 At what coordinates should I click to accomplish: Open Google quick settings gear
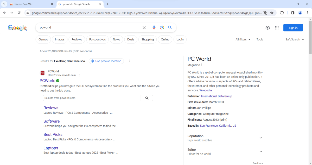[x=268, y=28]
